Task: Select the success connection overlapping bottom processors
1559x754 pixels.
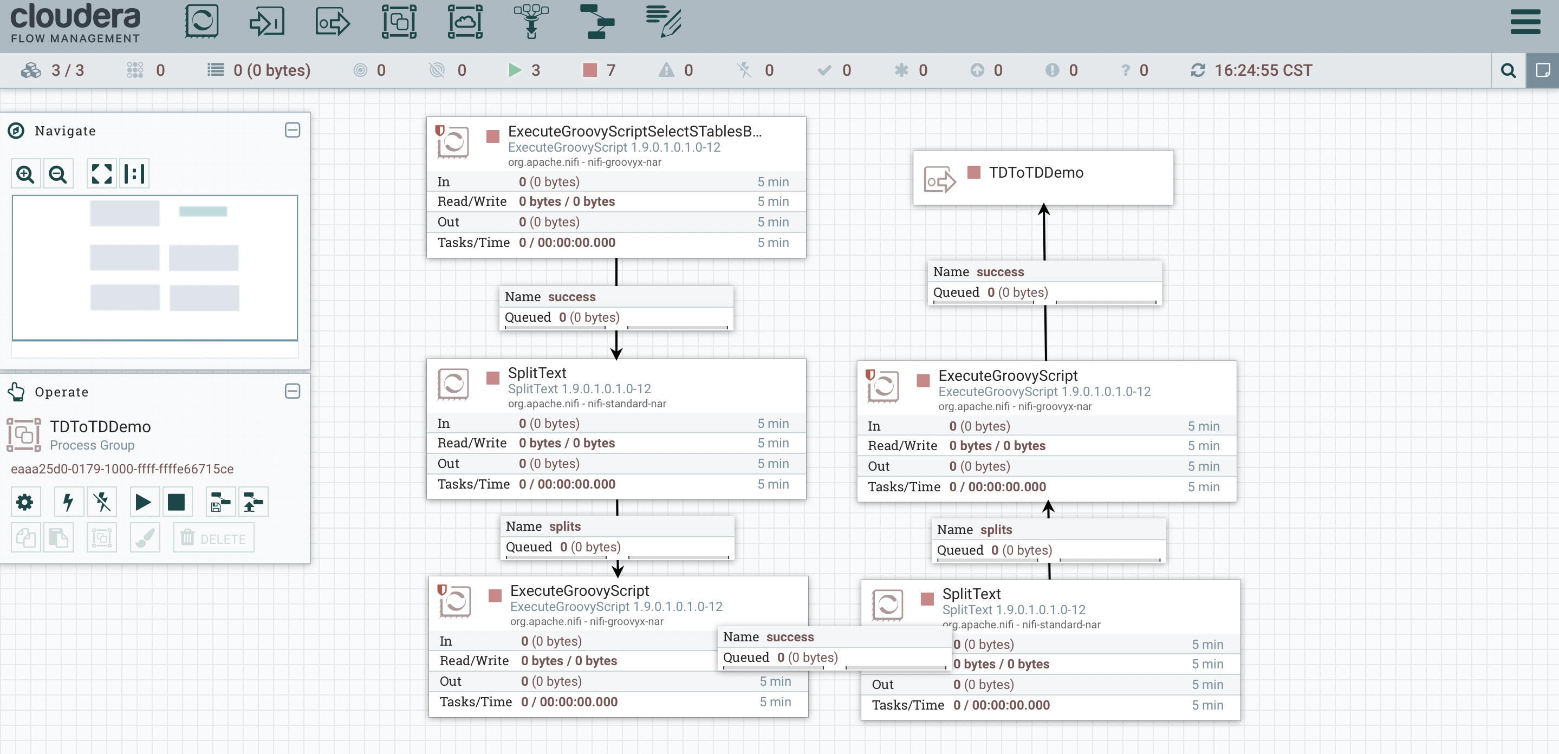Action: click(835, 648)
